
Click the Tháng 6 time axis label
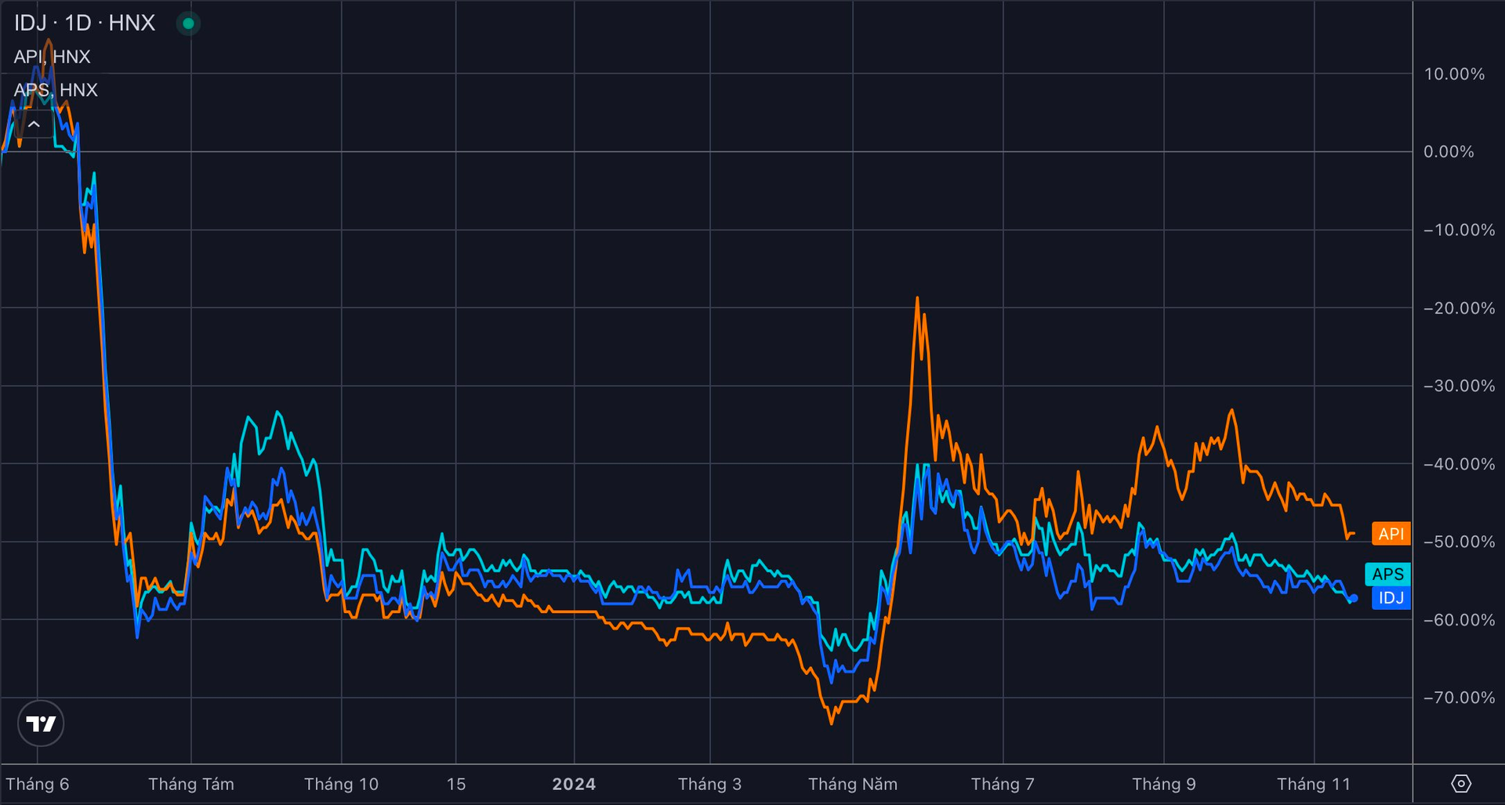point(38,784)
